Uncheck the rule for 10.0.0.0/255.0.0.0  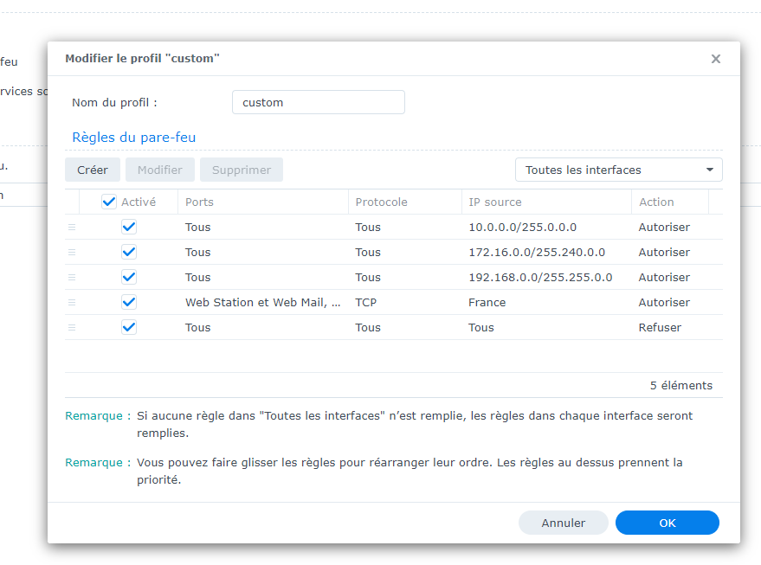(x=129, y=227)
